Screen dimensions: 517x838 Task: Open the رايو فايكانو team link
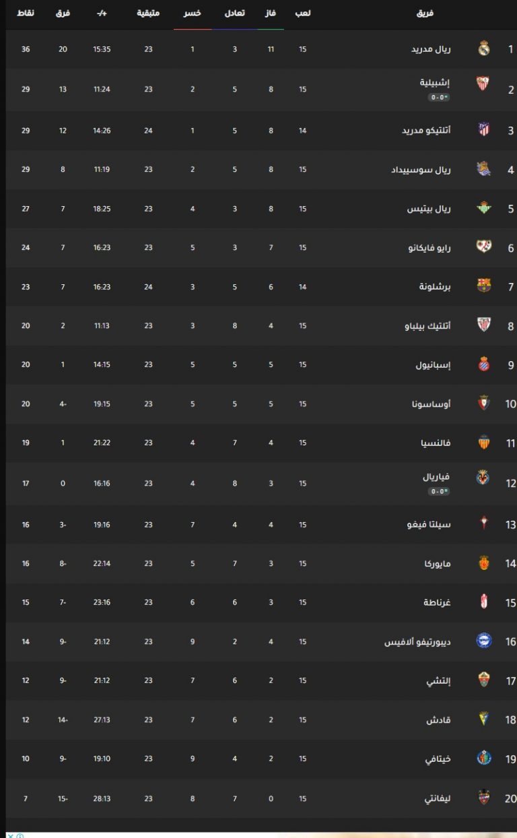click(x=429, y=248)
